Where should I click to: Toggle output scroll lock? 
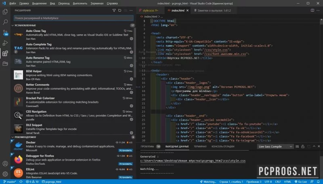point(303,146)
